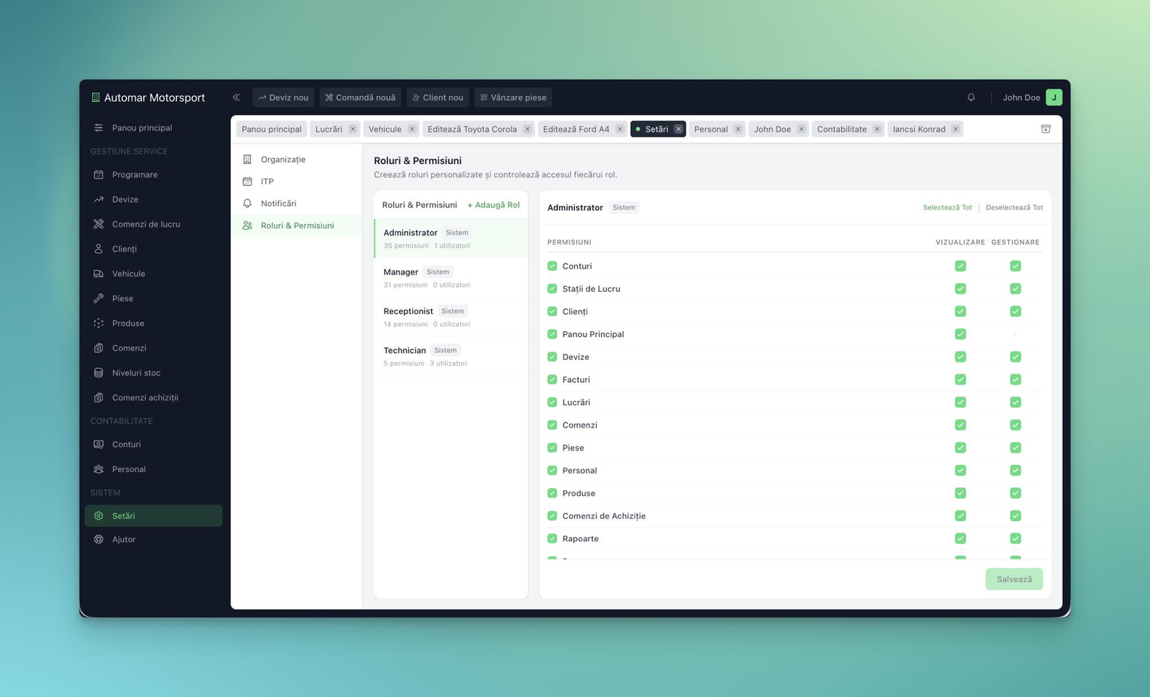
Task: Toggle Panou Principal Vizualizare checkbox
Action: click(960, 334)
